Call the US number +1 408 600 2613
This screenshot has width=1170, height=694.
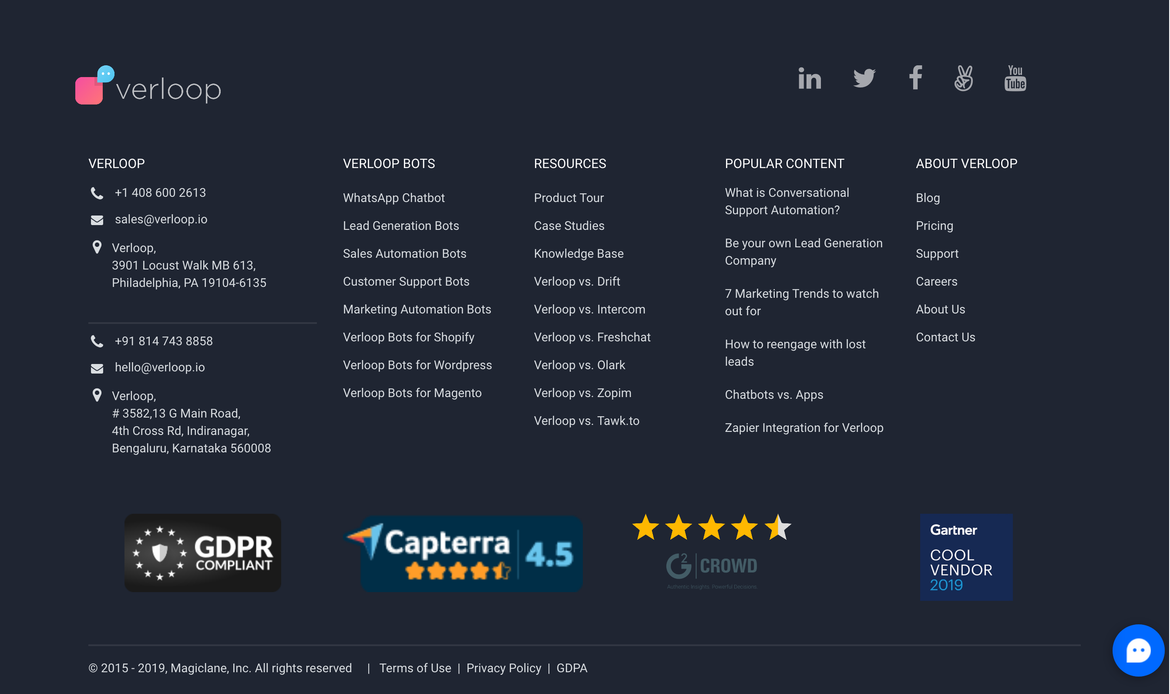click(160, 193)
